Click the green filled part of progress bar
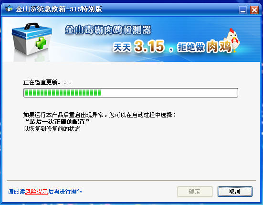263x205 pixels. click(63, 93)
